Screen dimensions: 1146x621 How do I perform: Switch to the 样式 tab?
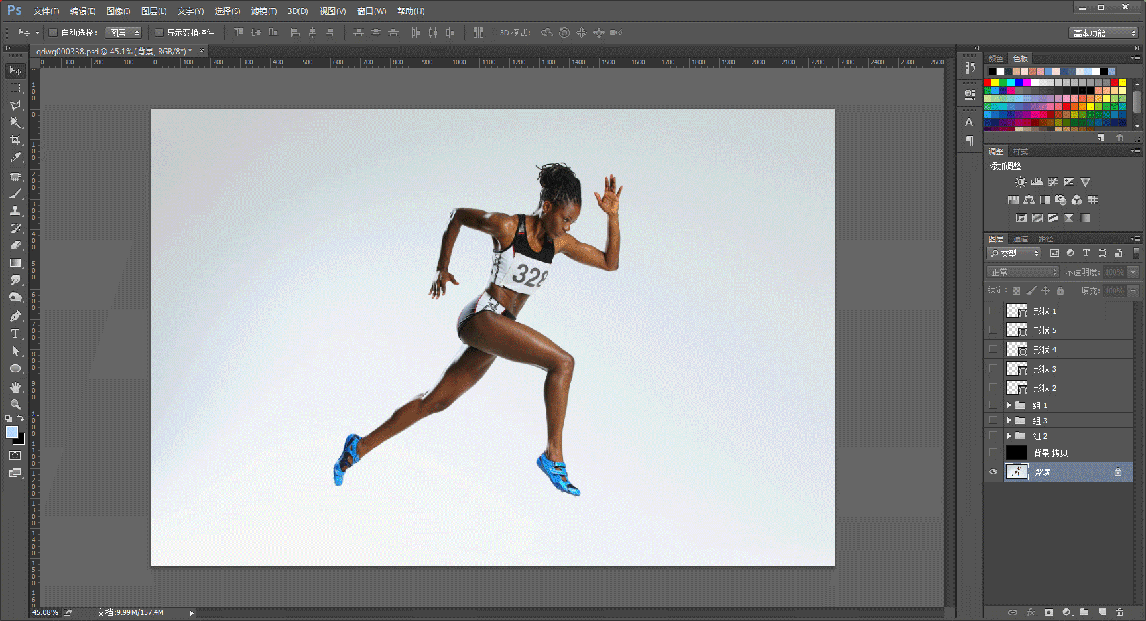(x=1021, y=151)
